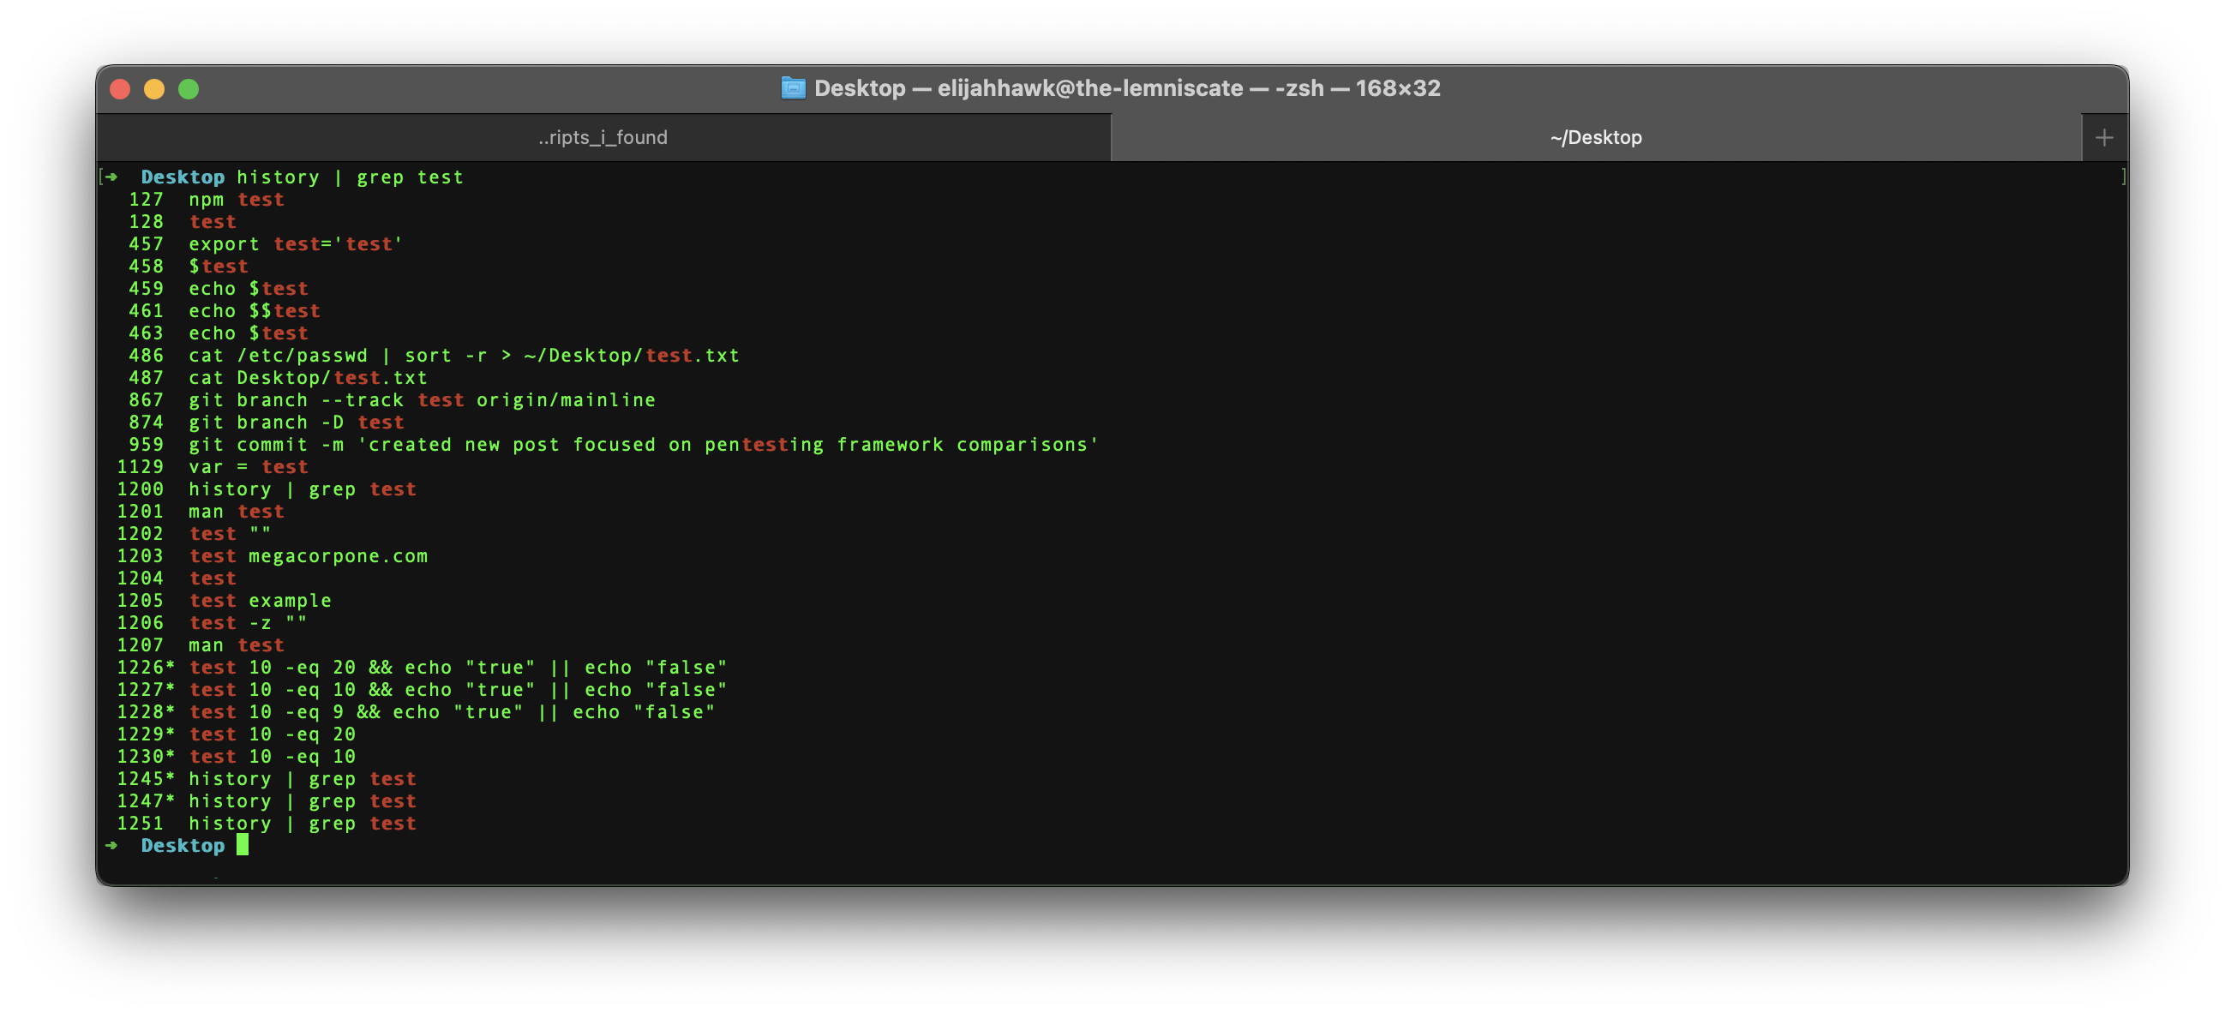Click the top 'Desktop' prompt label
This screenshot has width=2225, height=1013.
click(x=183, y=177)
